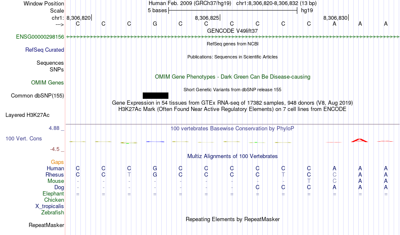Viewport: 400px width, 235px height.
Task: Click the 5 bases scale bar
Action: [232, 11]
